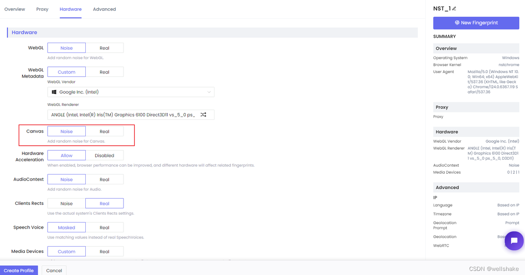Select Real for WebGL Metadata
The image size is (525, 275).
(x=105, y=72)
